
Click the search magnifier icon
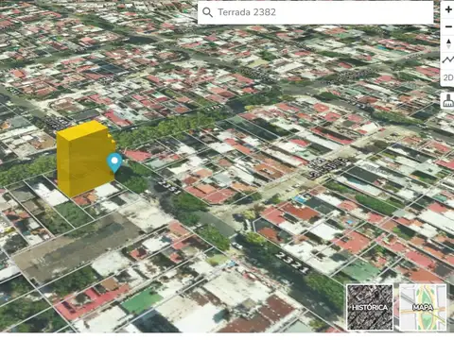pyautogui.click(x=207, y=12)
